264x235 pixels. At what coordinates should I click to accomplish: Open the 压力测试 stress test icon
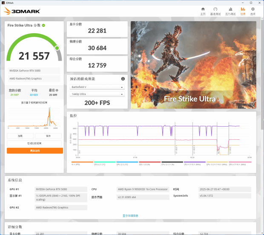point(230,9)
